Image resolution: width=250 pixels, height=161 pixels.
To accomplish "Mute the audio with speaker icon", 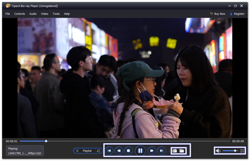I will [218, 151].
